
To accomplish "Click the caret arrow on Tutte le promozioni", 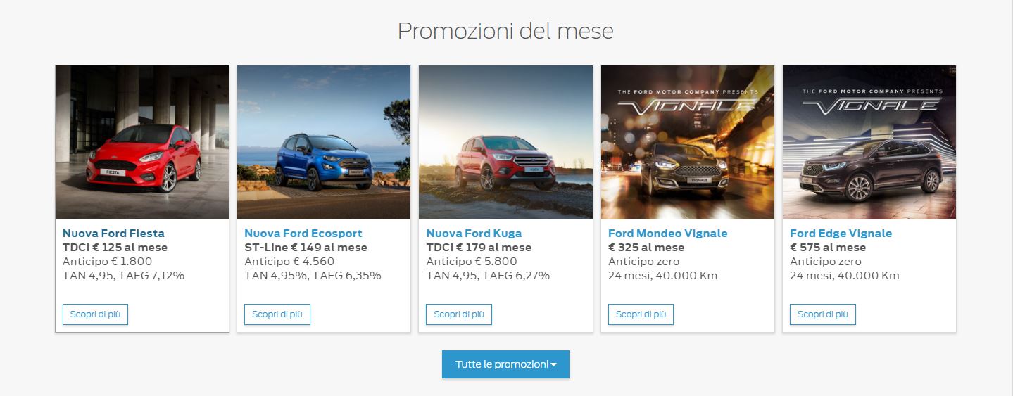I will [x=554, y=365].
